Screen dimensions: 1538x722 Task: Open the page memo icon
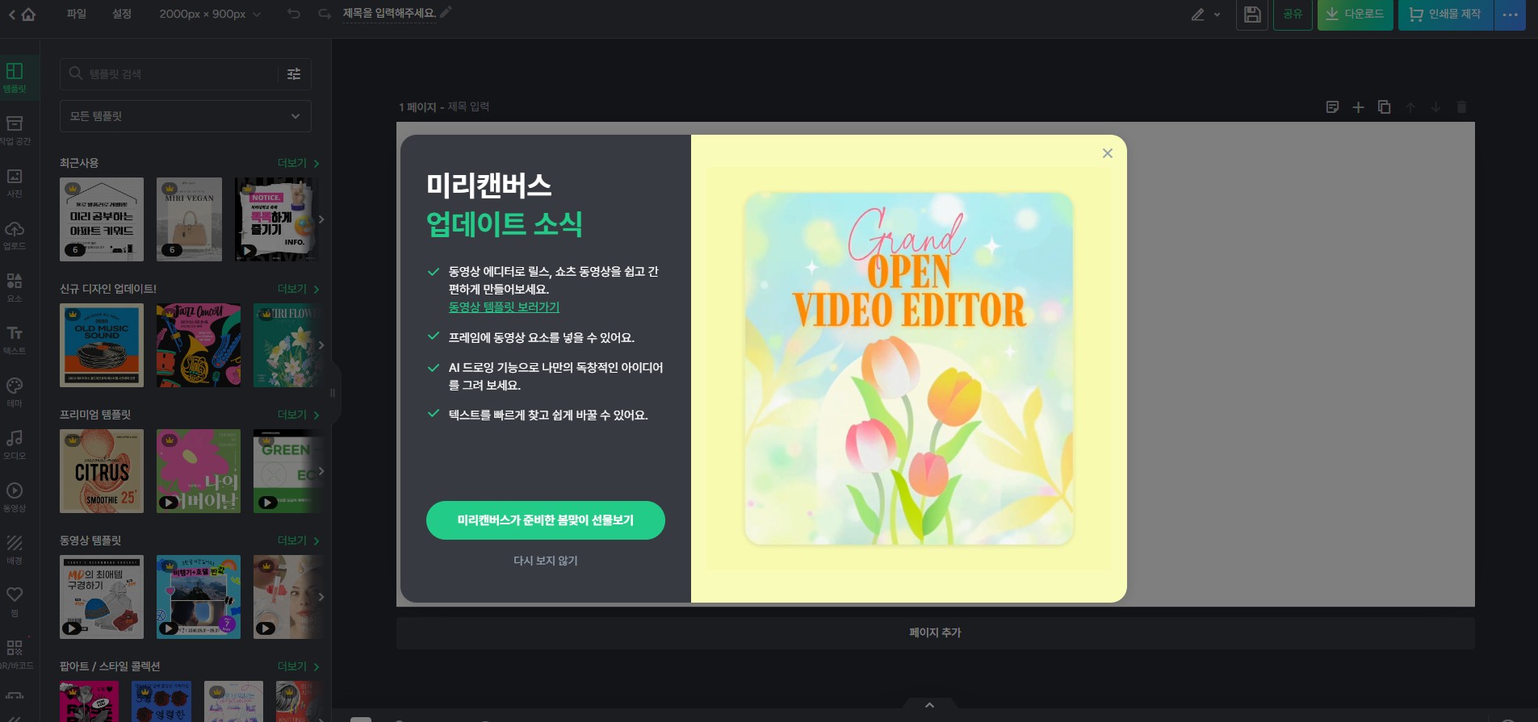tap(1332, 107)
